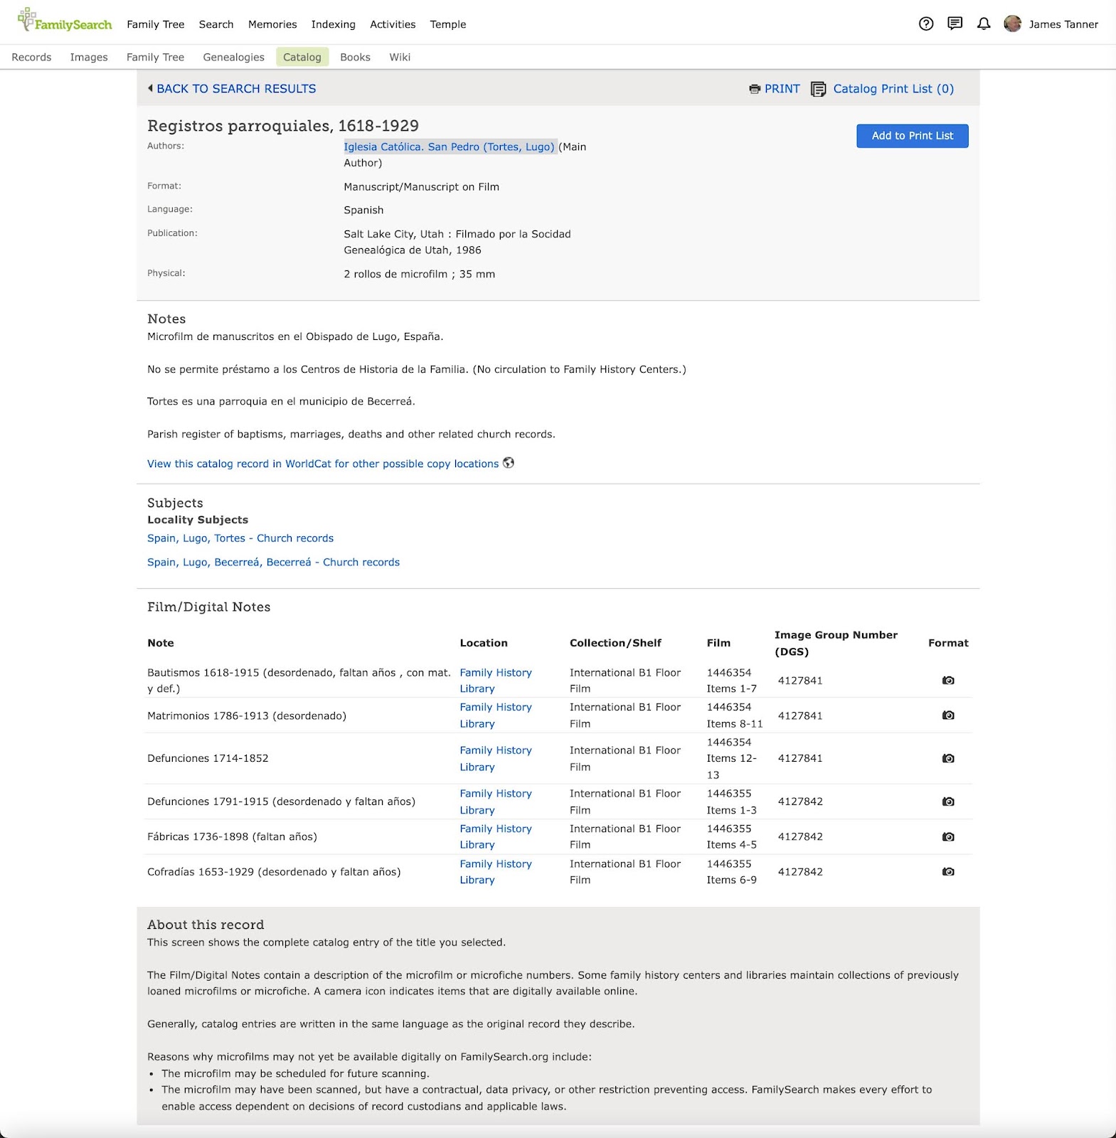Click Family History Library in Bautismos row
The image size is (1116, 1138).
point(496,681)
